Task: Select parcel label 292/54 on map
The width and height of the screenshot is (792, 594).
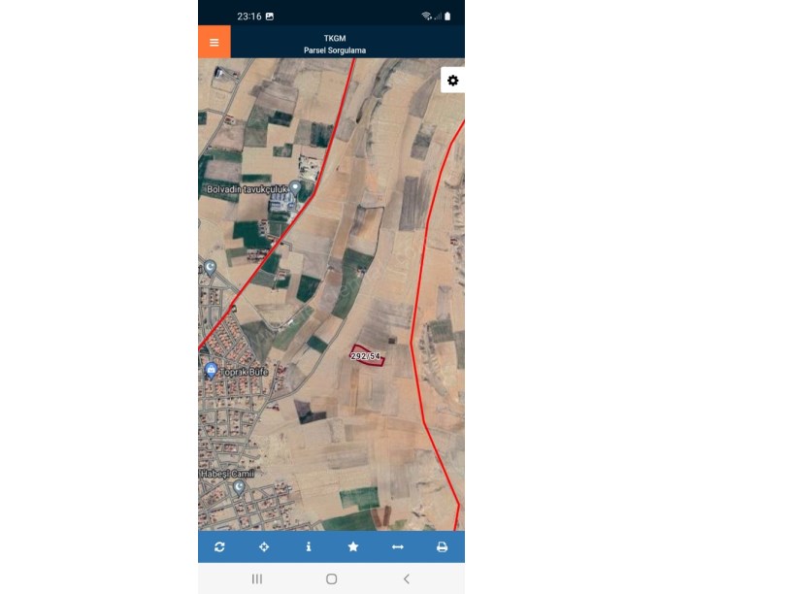Action: [x=365, y=356]
